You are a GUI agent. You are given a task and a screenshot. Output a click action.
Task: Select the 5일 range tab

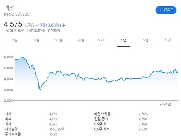tap(37, 40)
